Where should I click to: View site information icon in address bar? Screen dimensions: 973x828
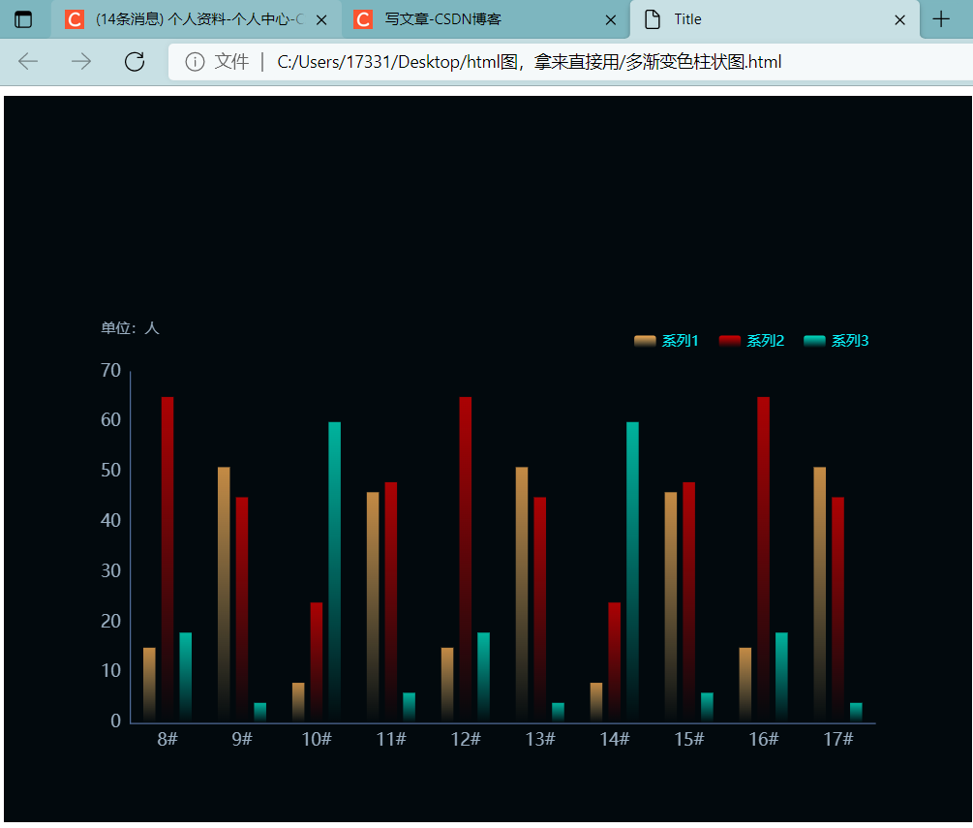pos(195,62)
